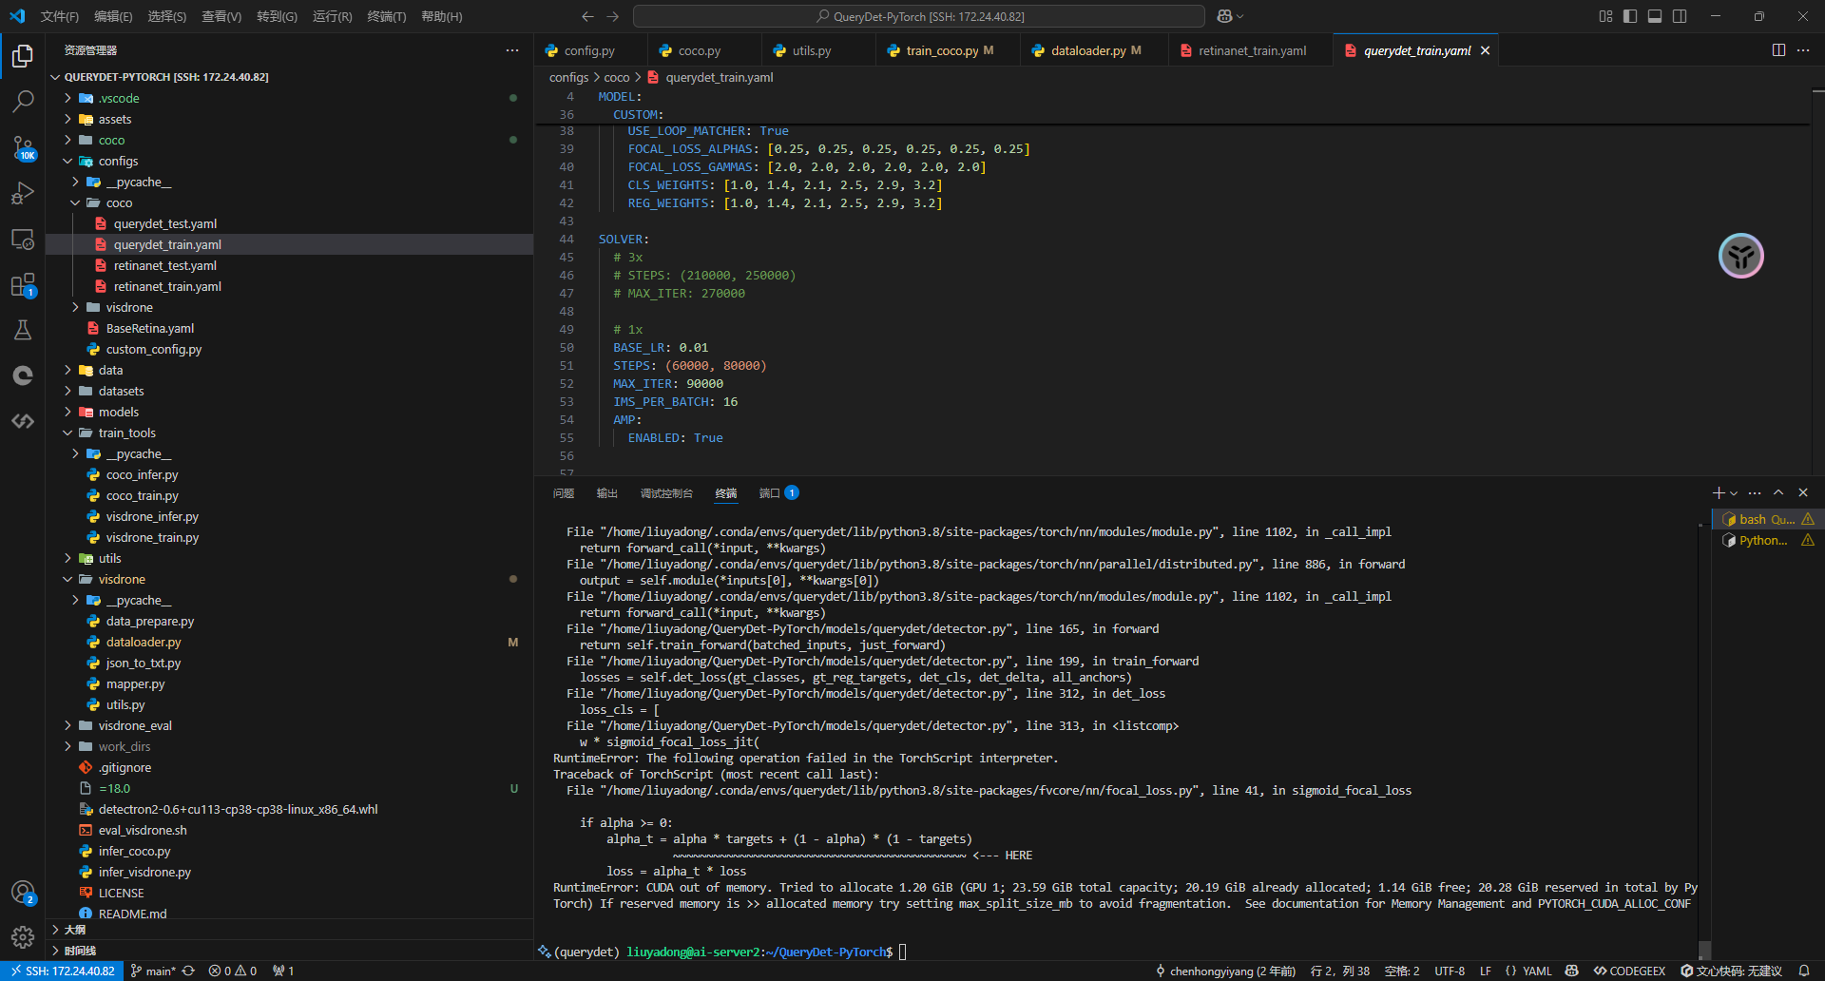Image resolution: width=1825 pixels, height=981 pixels.
Task: Open terminal panel more actions ellipsis
Action: point(1755,492)
